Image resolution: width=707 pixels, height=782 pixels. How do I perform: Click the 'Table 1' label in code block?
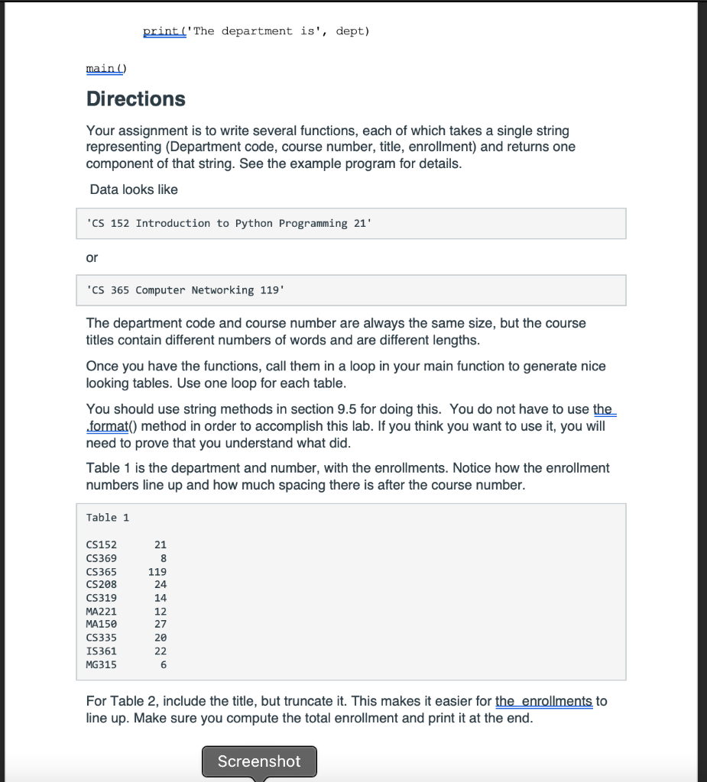point(107,518)
